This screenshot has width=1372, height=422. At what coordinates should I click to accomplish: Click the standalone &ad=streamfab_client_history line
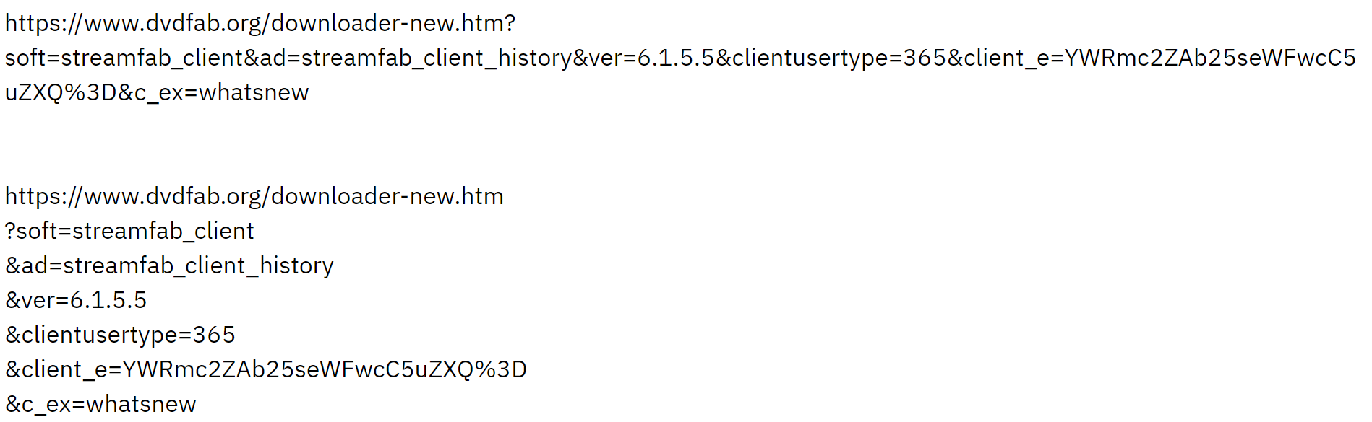169,266
